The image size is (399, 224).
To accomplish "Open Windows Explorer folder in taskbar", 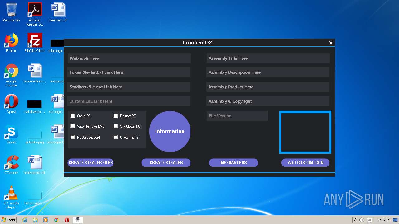I will pyautogui.click(x=35, y=220).
